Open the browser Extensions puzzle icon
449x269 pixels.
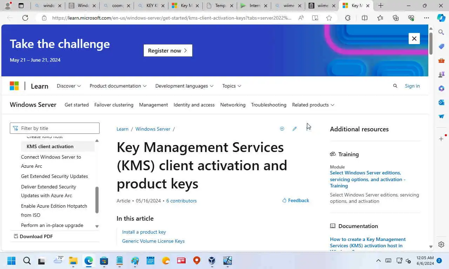tap(348, 18)
